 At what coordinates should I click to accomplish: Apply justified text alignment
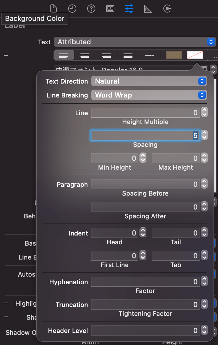(x=128, y=55)
